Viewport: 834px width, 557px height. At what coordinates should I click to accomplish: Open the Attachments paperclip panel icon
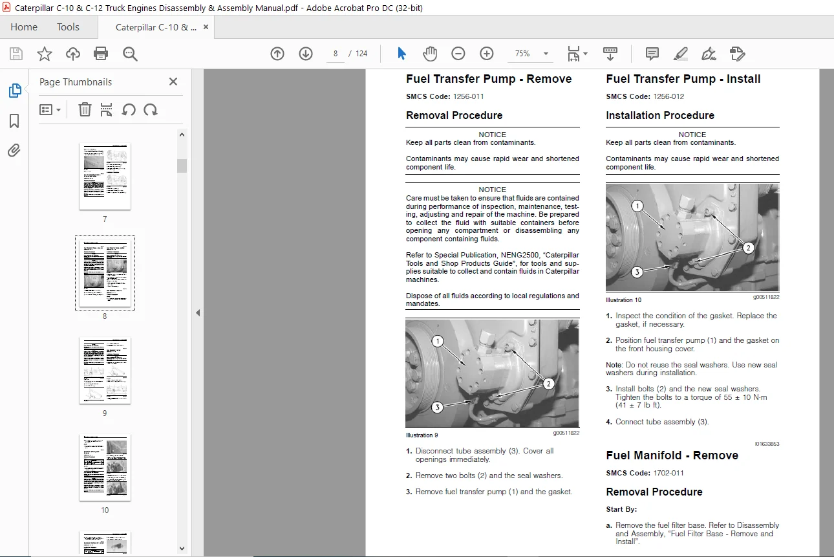(15, 151)
